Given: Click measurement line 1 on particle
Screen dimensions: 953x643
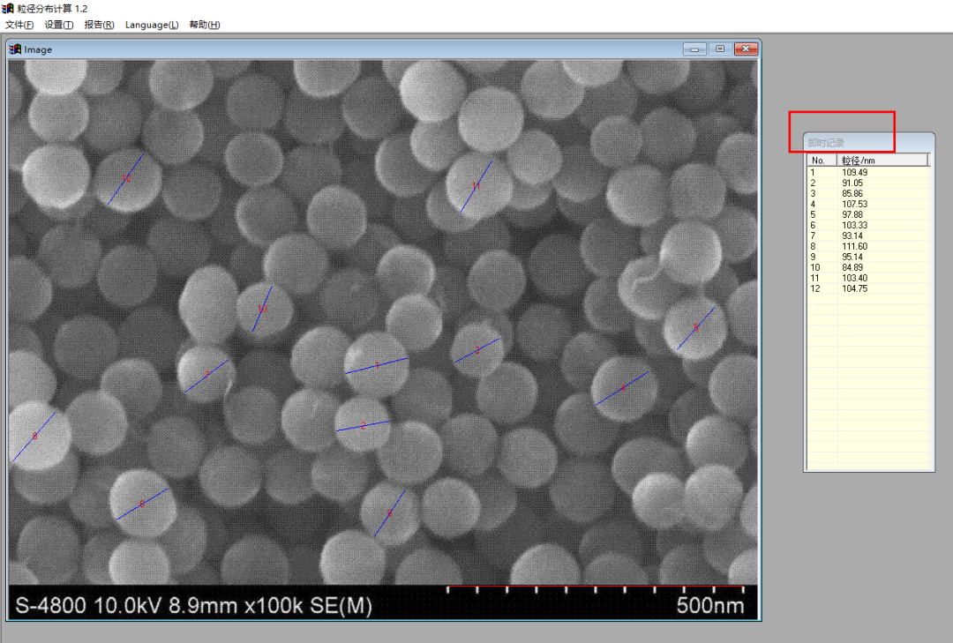Looking at the screenshot, I should [x=377, y=365].
